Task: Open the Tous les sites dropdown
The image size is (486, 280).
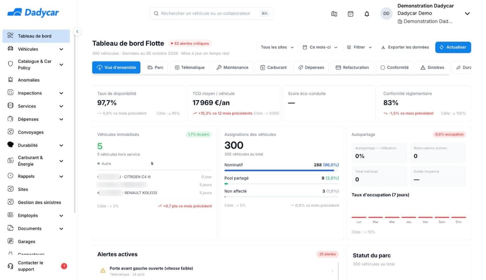Action: point(277,47)
